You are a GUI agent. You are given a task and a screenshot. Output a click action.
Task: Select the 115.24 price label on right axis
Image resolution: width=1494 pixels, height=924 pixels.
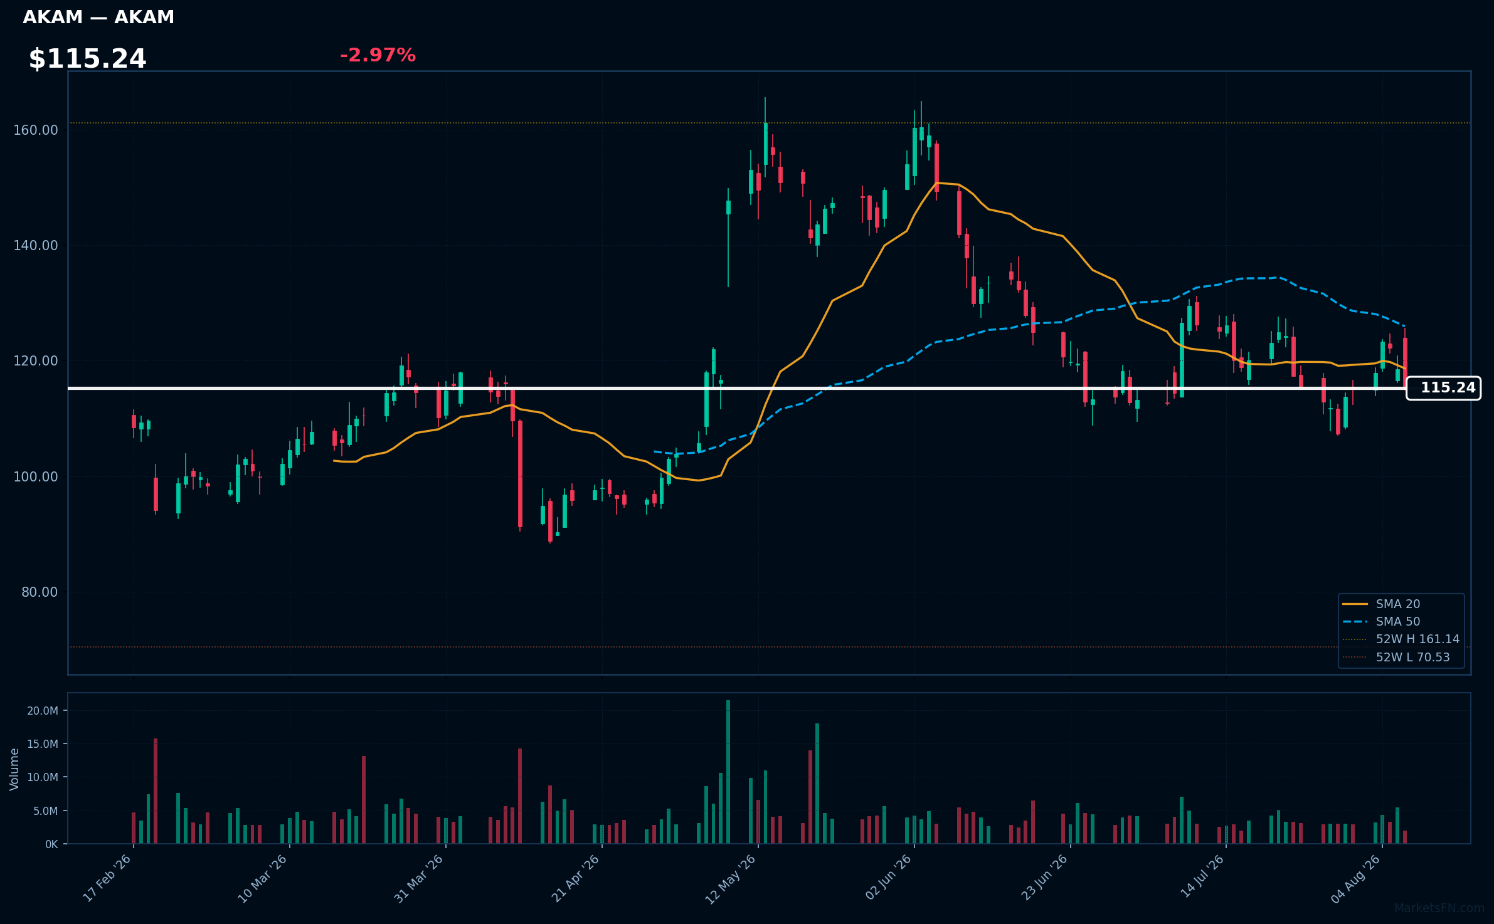tap(1443, 388)
